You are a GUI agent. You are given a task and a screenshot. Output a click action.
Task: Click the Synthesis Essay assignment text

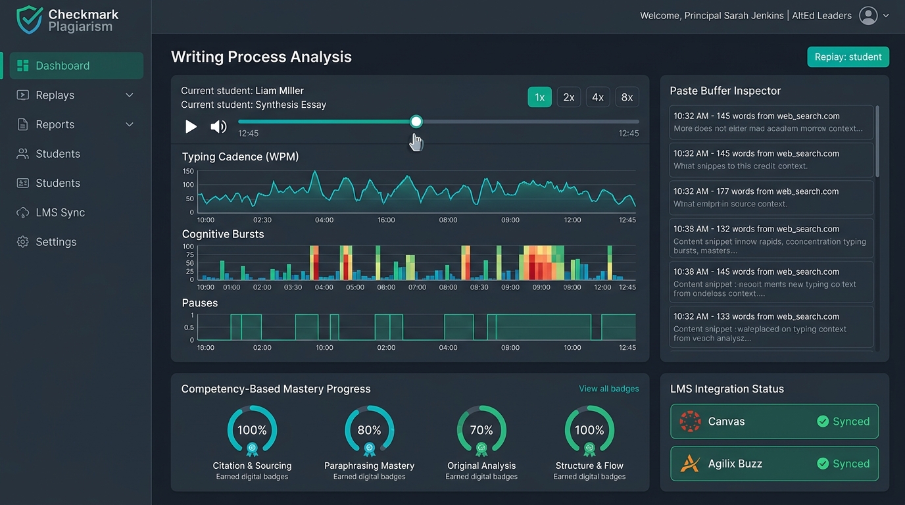coord(291,105)
